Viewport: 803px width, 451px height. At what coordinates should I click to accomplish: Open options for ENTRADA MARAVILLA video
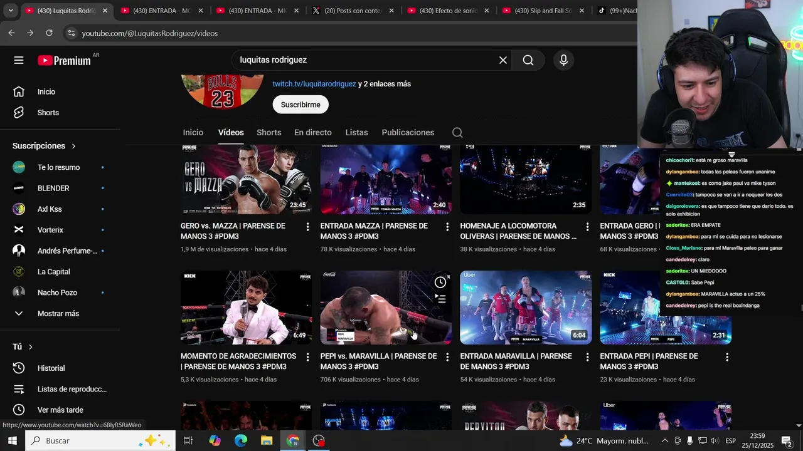(587, 357)
